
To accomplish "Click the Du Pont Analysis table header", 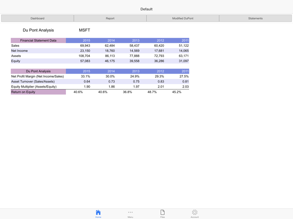I will pyautogui.click(x=38, y=71).
